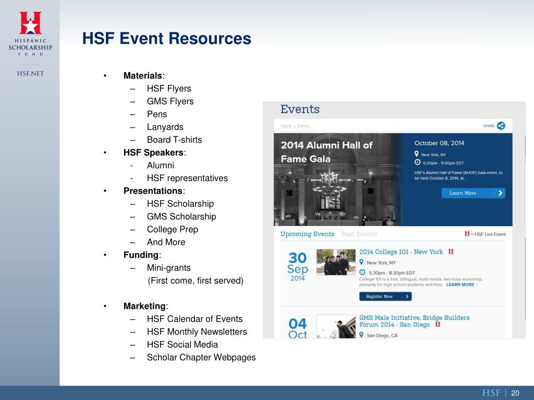The height and width of the screenshot is (400, 534).
Task: Click the clock icon beside 5:30pm - 8:30pm EDT
Action: click(x=362, y=272)
